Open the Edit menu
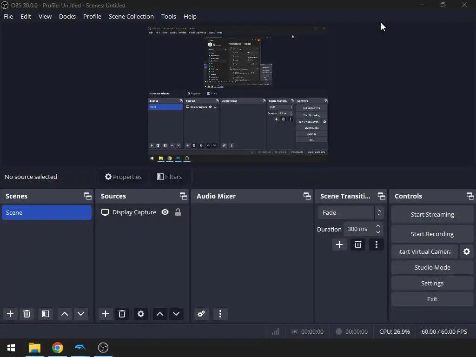The width and height of the screenshot is (476, 357). point(26,16)
